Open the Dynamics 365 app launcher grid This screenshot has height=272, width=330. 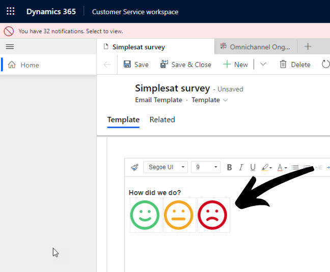pyautogui.click(x=11, y=11)
